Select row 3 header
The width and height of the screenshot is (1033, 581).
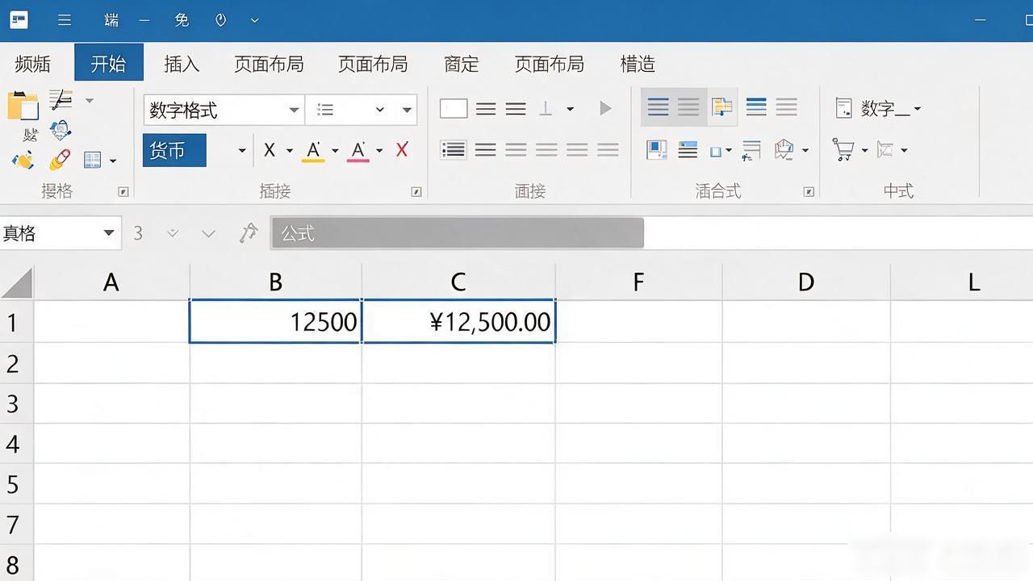click(x=16, y=403)
